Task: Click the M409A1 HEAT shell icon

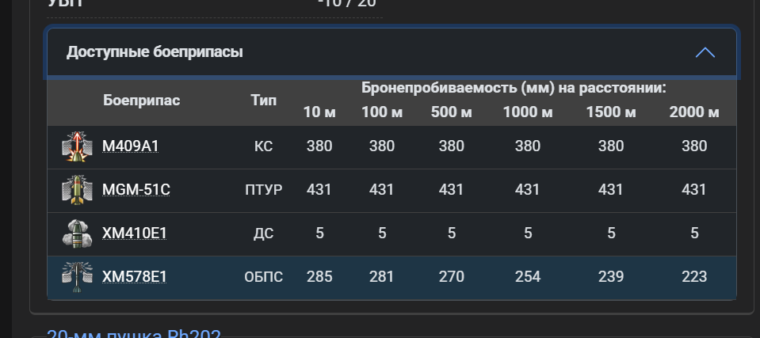Action: (x=77, y=146)
